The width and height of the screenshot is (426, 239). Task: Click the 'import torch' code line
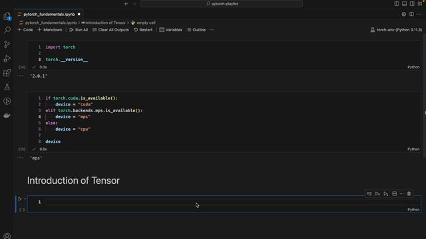click(61, 47)
